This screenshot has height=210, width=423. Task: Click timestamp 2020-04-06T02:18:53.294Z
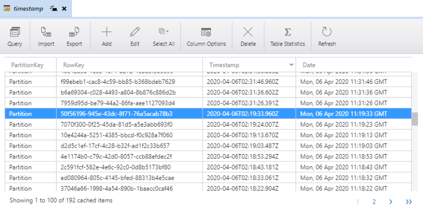click(243, 156)
